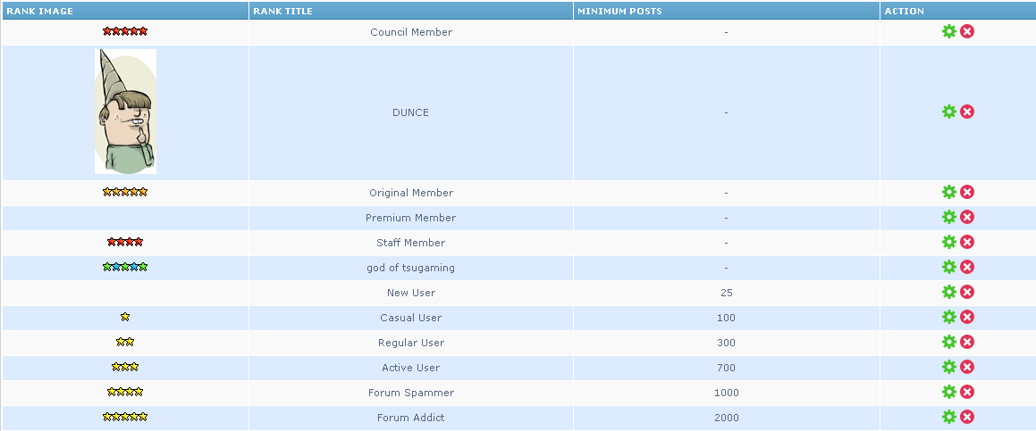Edit the Staff Member rank
Screen dimensions: 1036x431
[x=949, y=242]
